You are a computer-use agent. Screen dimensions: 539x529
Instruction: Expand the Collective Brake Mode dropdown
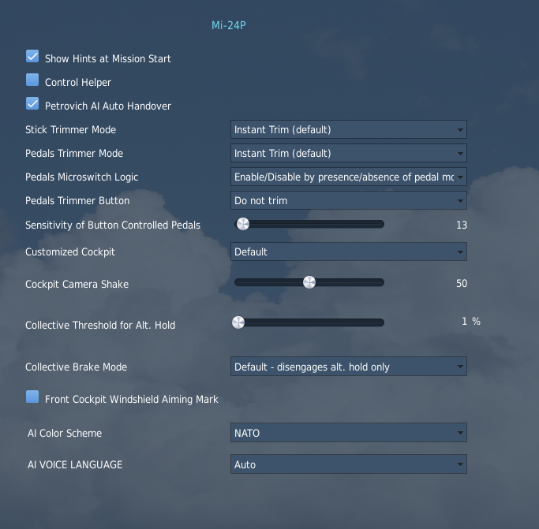[x=349, y=367]
